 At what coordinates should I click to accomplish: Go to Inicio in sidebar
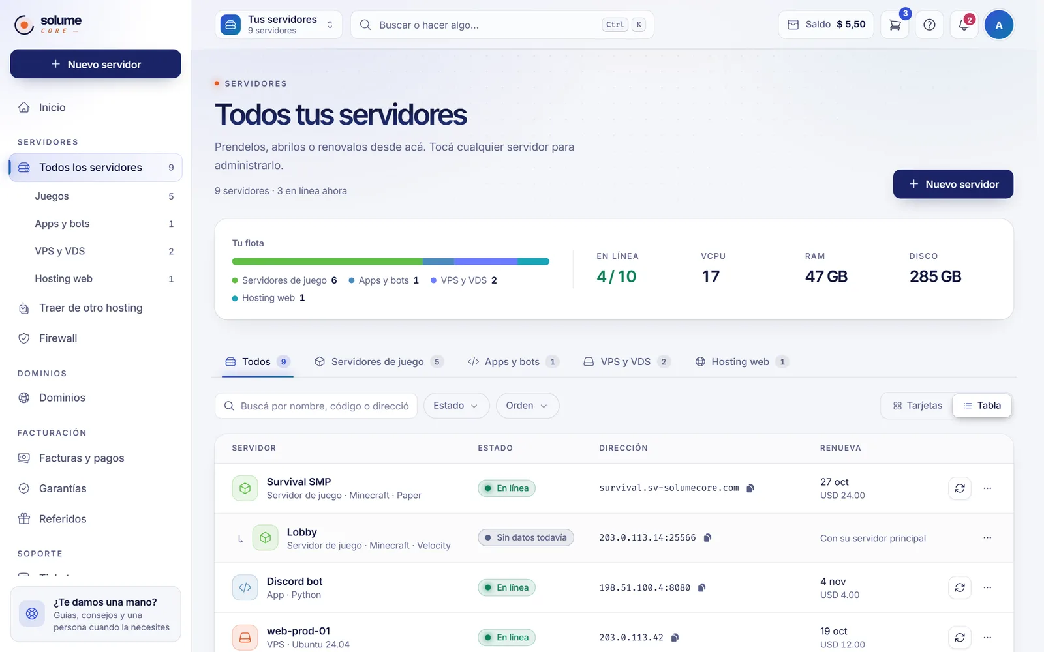tap(95, 108)
